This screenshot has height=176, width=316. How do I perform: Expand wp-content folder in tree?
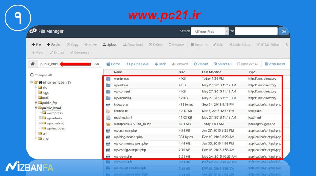point(40,123)
